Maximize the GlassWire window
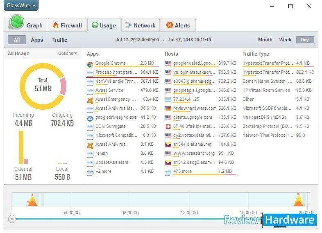 pos(290,6)
